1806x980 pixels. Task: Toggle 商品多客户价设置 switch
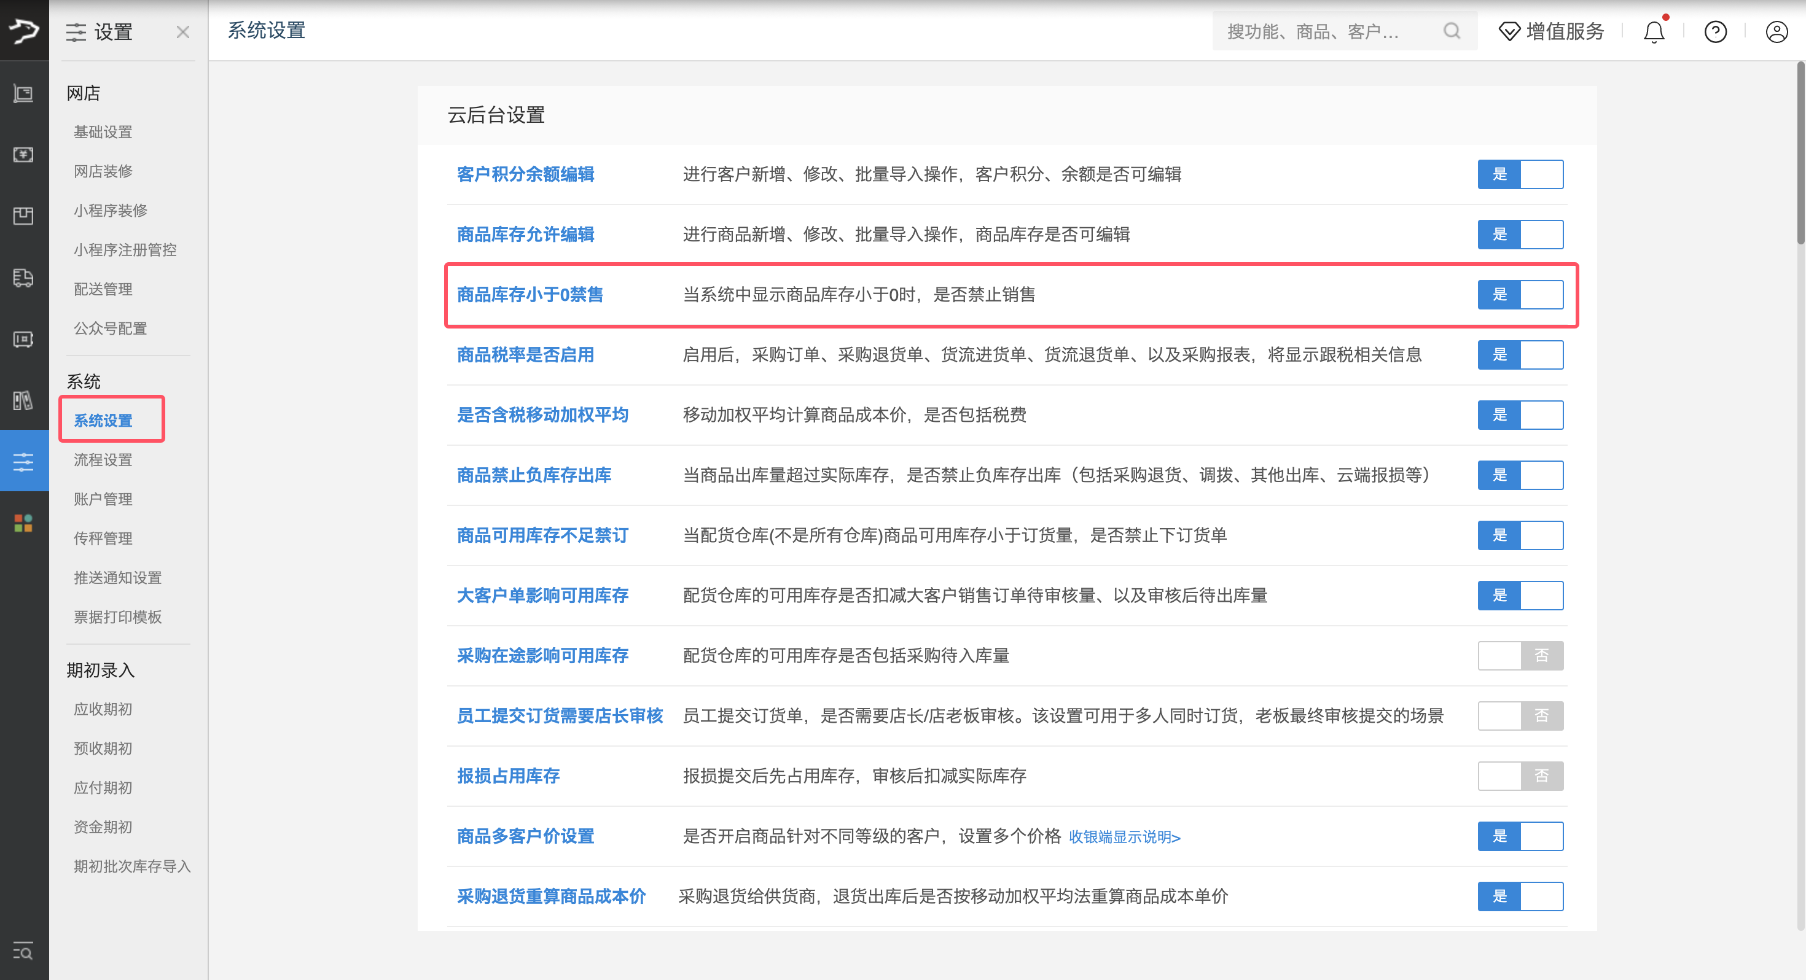pos(1520,836)
